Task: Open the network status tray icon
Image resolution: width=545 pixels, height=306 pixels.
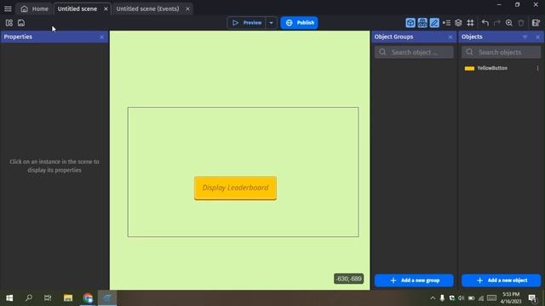Action: pyautogui.click(x=481, y=298)
